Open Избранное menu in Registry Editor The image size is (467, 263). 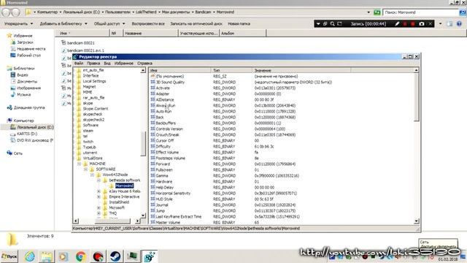124,64
